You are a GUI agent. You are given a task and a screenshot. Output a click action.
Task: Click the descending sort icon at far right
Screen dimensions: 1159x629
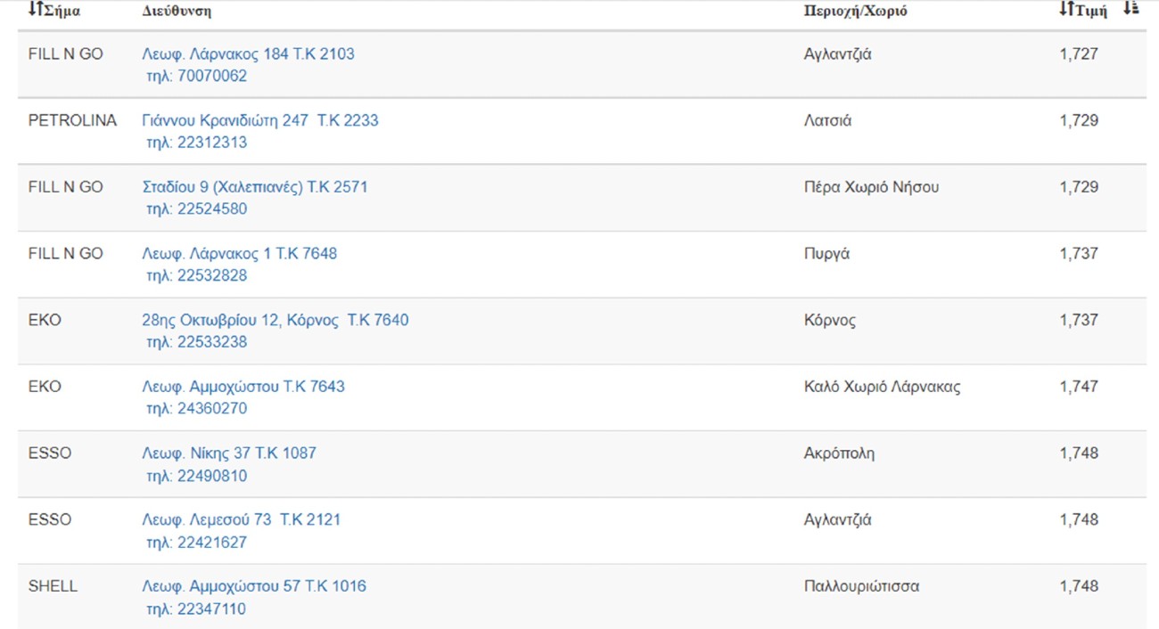coord(1130,9)
